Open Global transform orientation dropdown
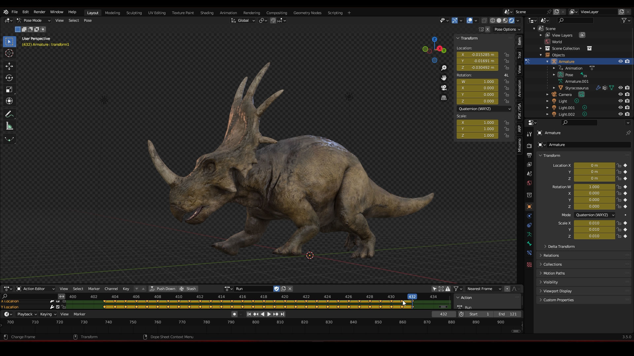The image size is (634, 356). tap(243, 20)
